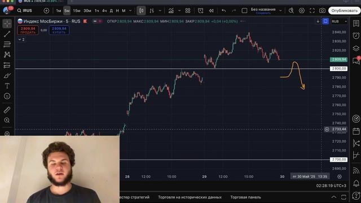Open chart settings icon
Viewport: 361px width, 203px height.
302,11
